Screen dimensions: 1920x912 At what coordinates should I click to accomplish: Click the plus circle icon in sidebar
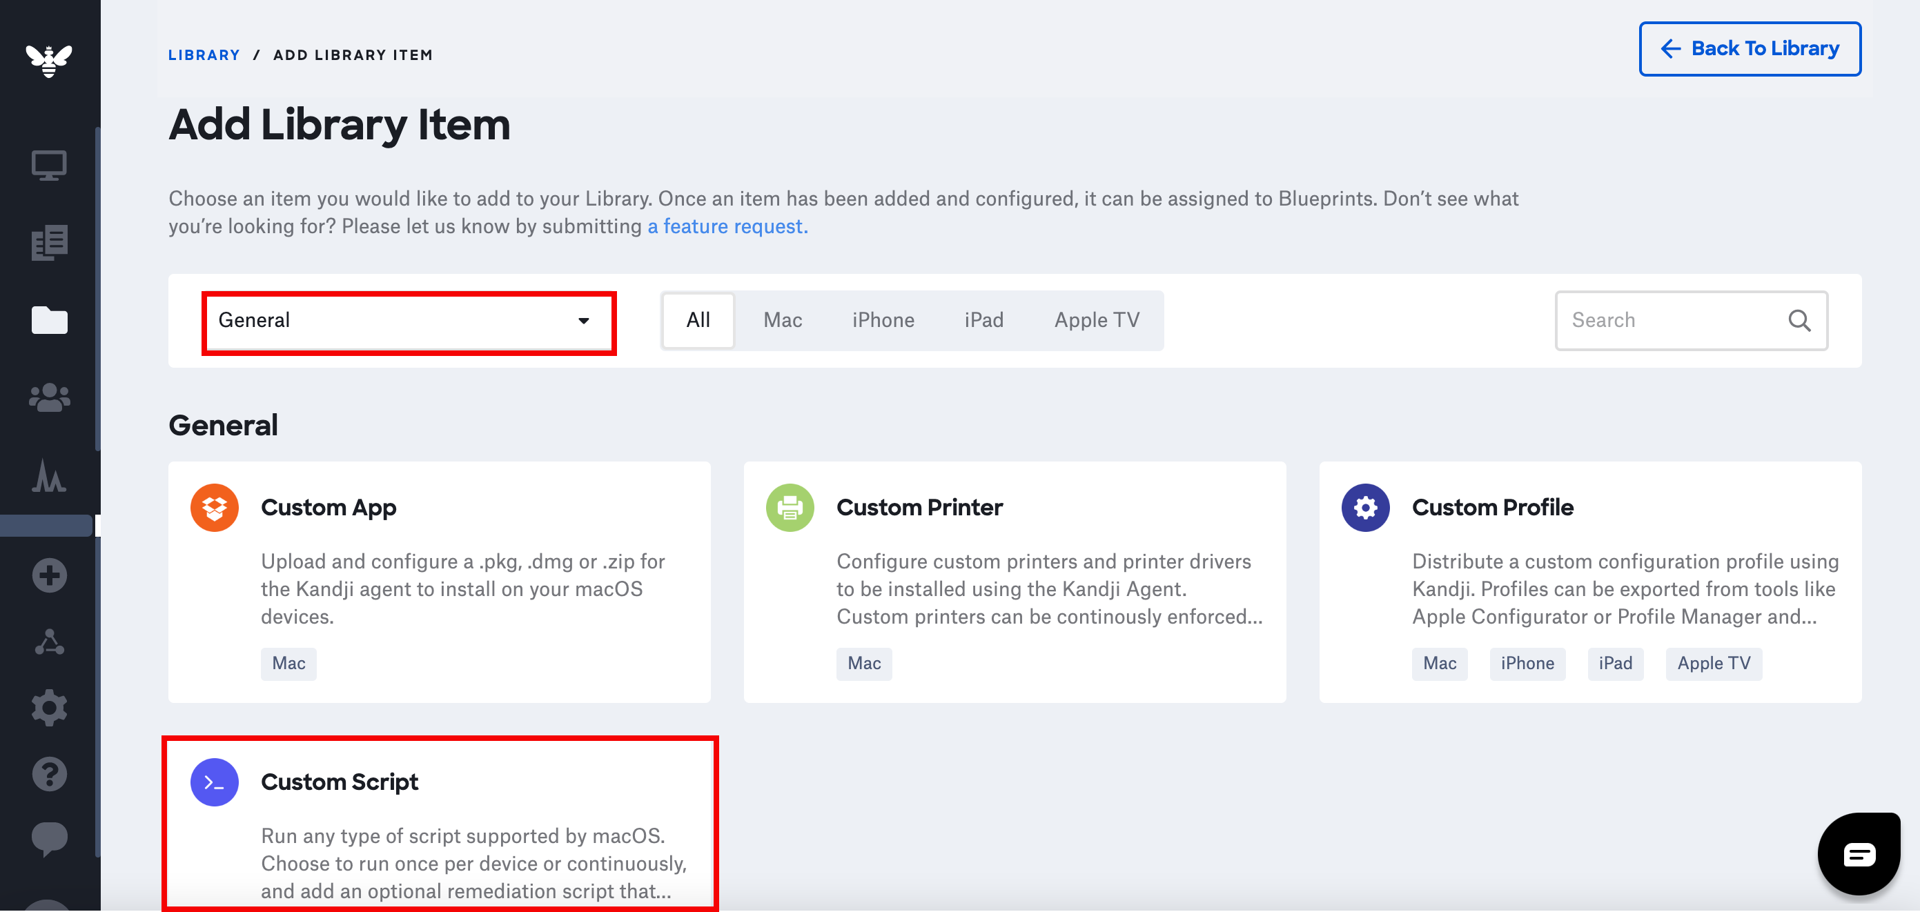pyautogui.click(x=49, y=575)
